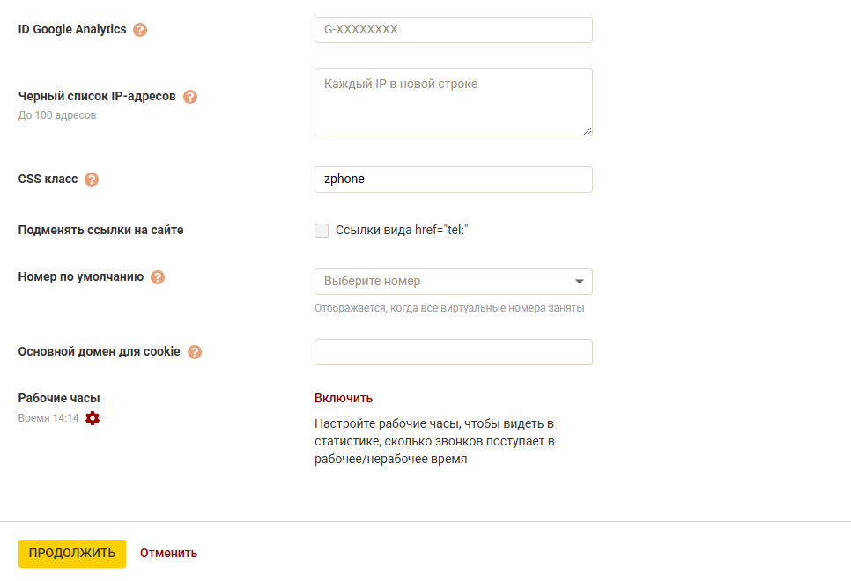Click the Ссылки вида href="tel:" label text
851x581 pixels.
pos(402,230)
